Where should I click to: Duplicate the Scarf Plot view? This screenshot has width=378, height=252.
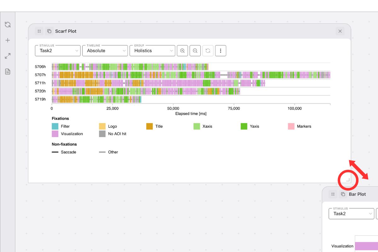49,31
